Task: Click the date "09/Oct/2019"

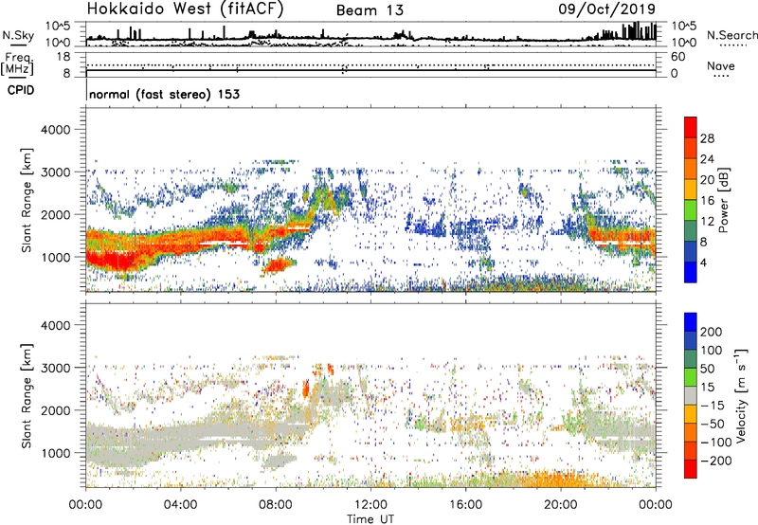Action: (x=607, y=9)
